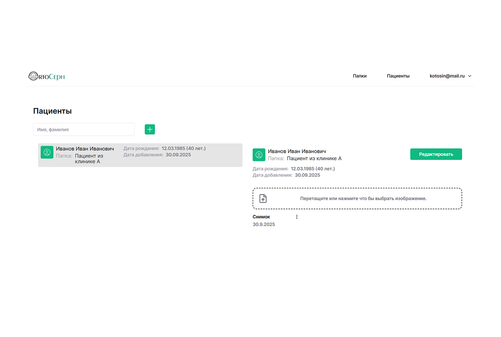Open the Папки menu item
Viewport: 501px width, 337px height.
coord(359,76)
